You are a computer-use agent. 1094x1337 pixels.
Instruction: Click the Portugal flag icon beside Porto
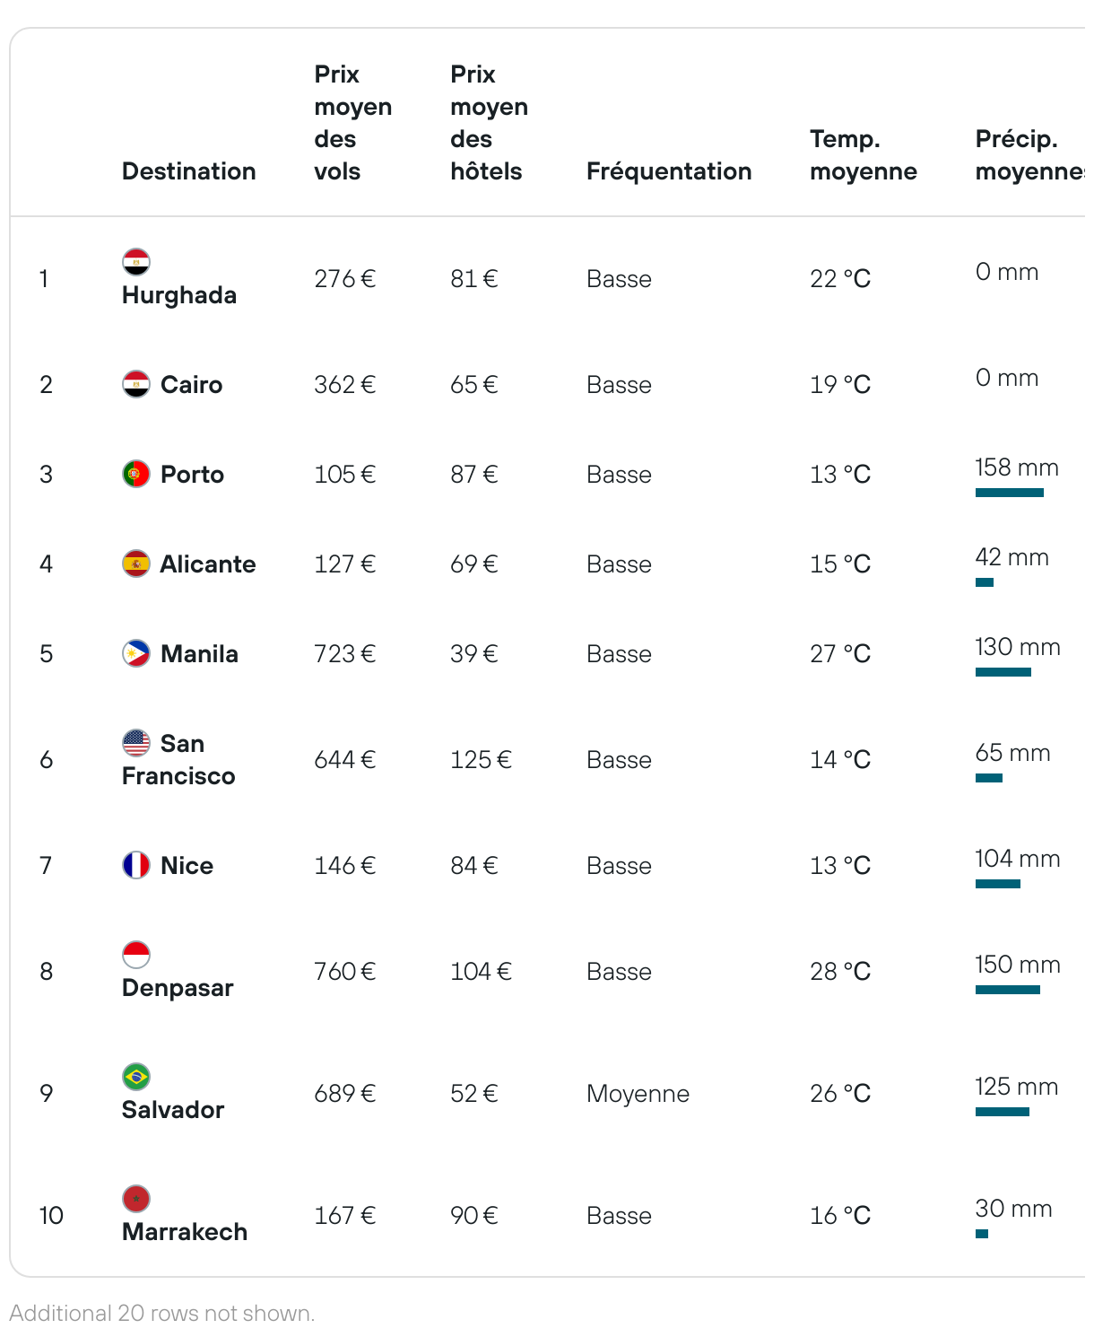(x=136, y=474)
